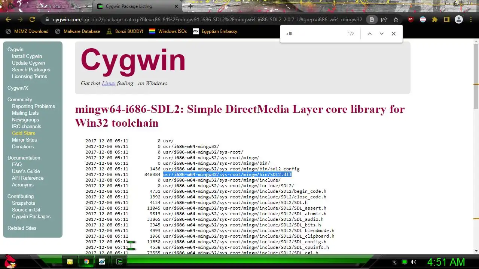Open Reporting Problems in sidebar
Viewport: 479px width, 269px height.
[33, 106]
